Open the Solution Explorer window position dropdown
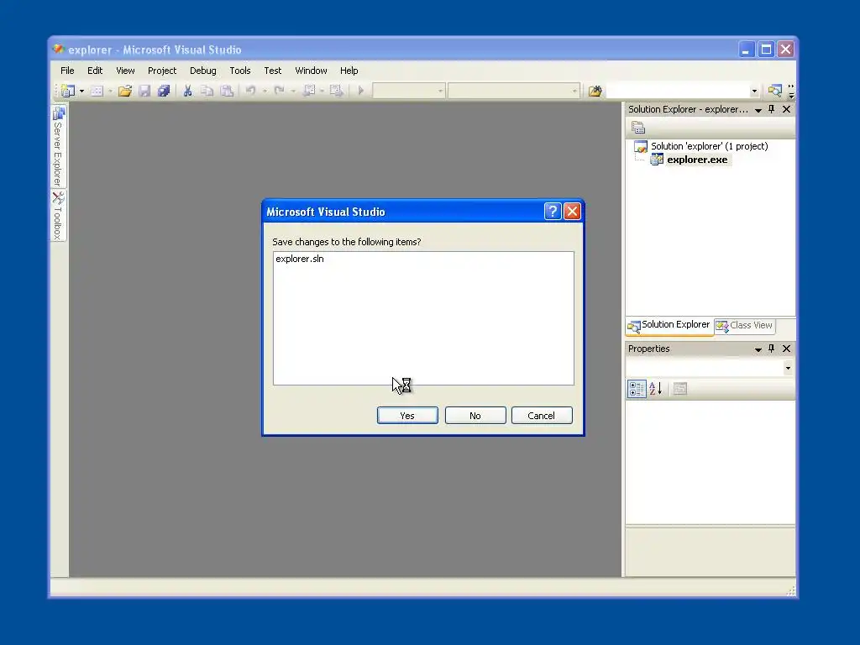The width and height of the screenshot is (860, 645). tap(758, 110)
